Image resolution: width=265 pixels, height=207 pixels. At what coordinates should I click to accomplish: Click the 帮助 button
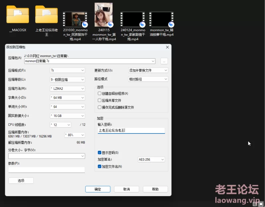point(155,189)
